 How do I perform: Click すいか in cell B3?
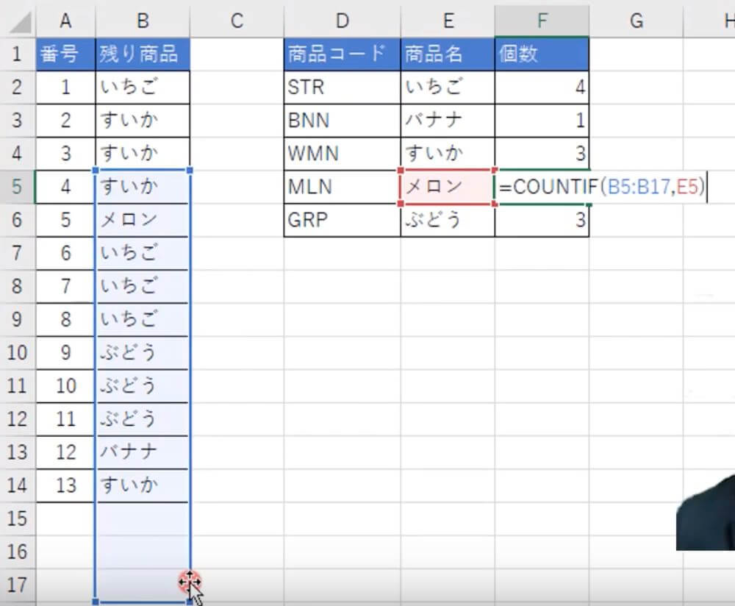point(143,121)
